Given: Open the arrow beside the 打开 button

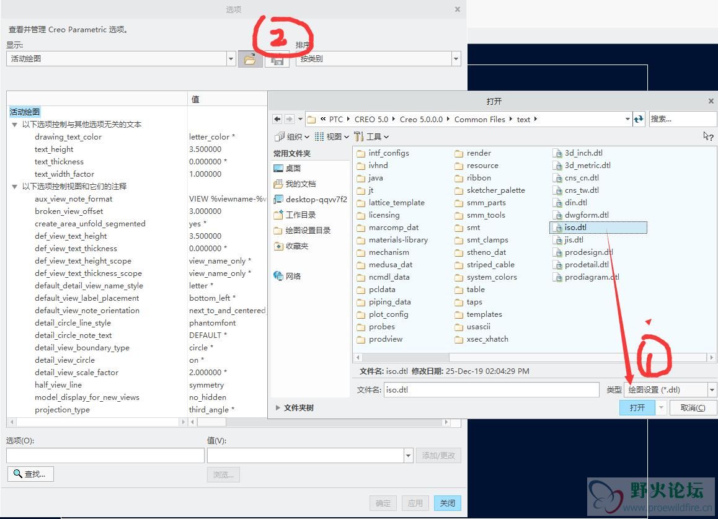Looking at the screenshot, I should [x=661, y=407].
